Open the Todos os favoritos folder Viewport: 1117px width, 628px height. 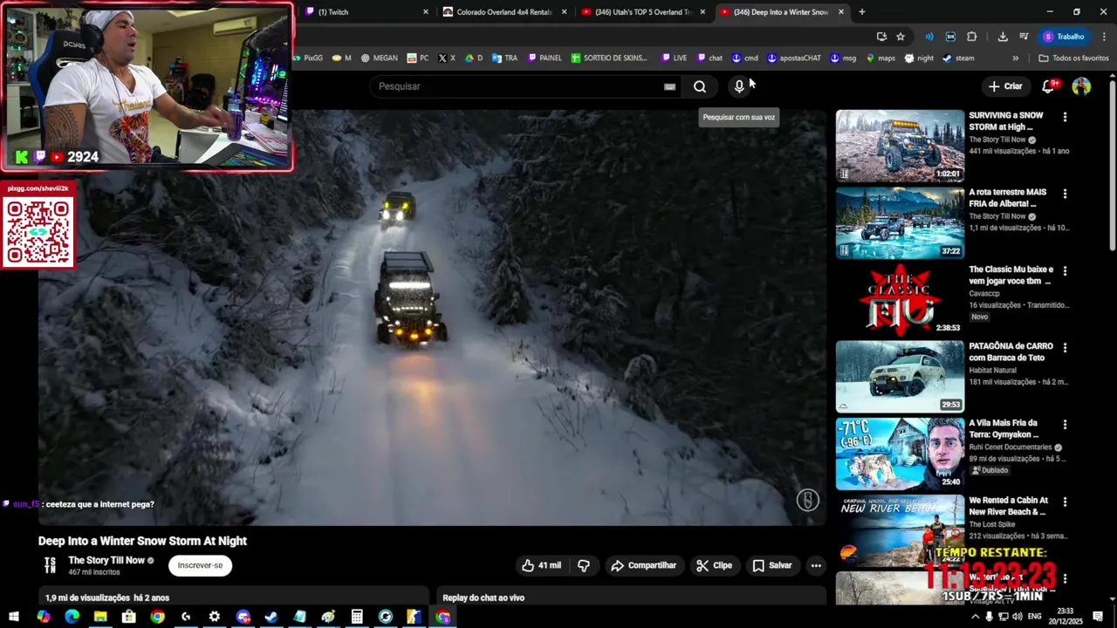(x=1073, y=58)
